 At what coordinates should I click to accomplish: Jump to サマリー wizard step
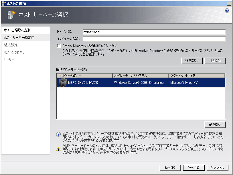tap(9, 60)
